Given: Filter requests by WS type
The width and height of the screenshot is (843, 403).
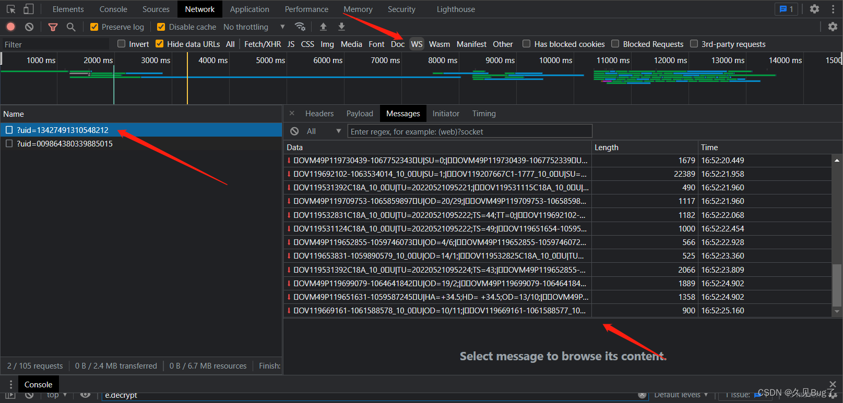Looking at the screenshot, I should click(x=417, y=44).
